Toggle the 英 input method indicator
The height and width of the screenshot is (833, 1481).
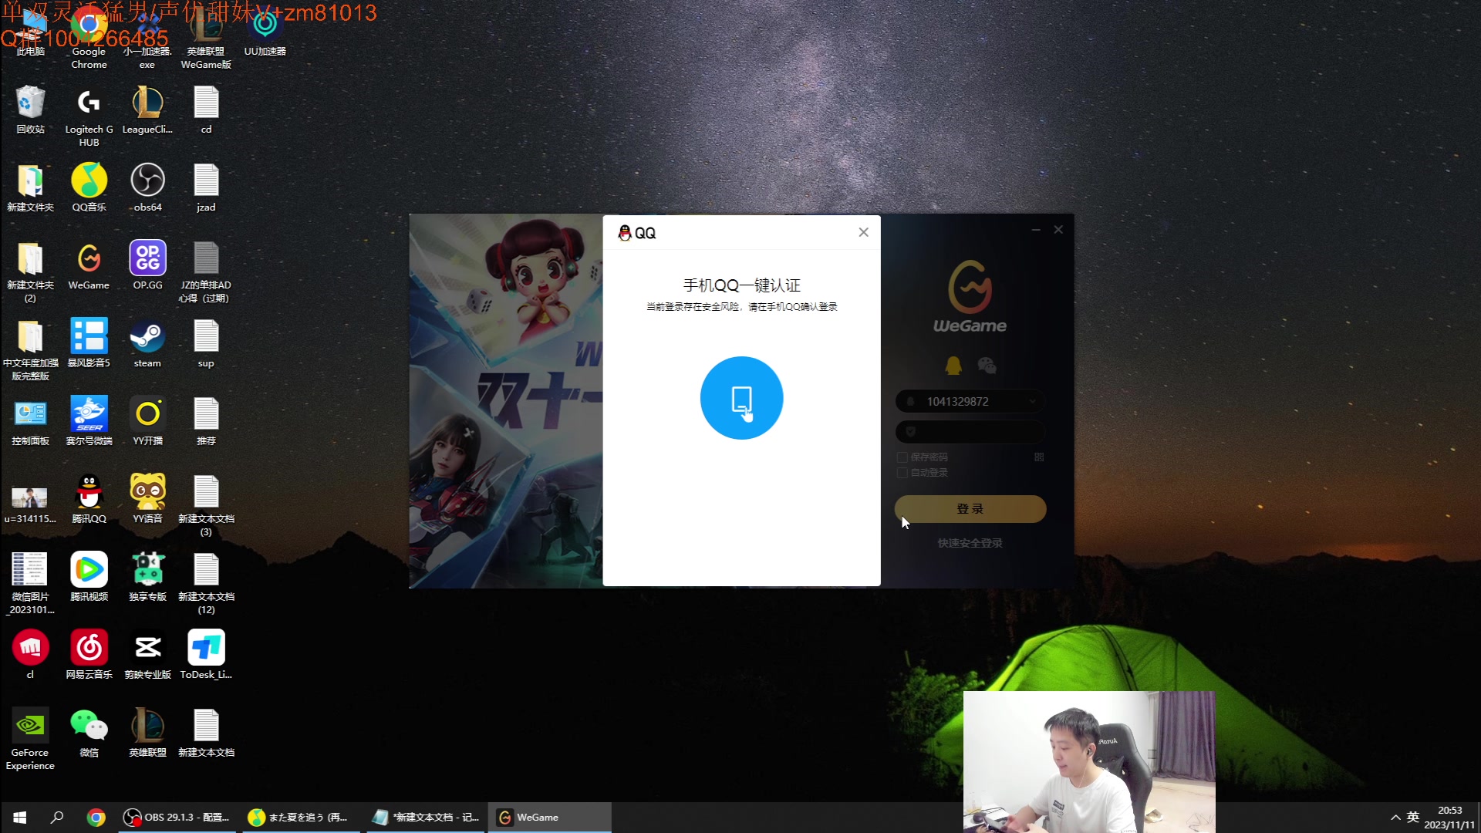click(x=1412, y=818)
